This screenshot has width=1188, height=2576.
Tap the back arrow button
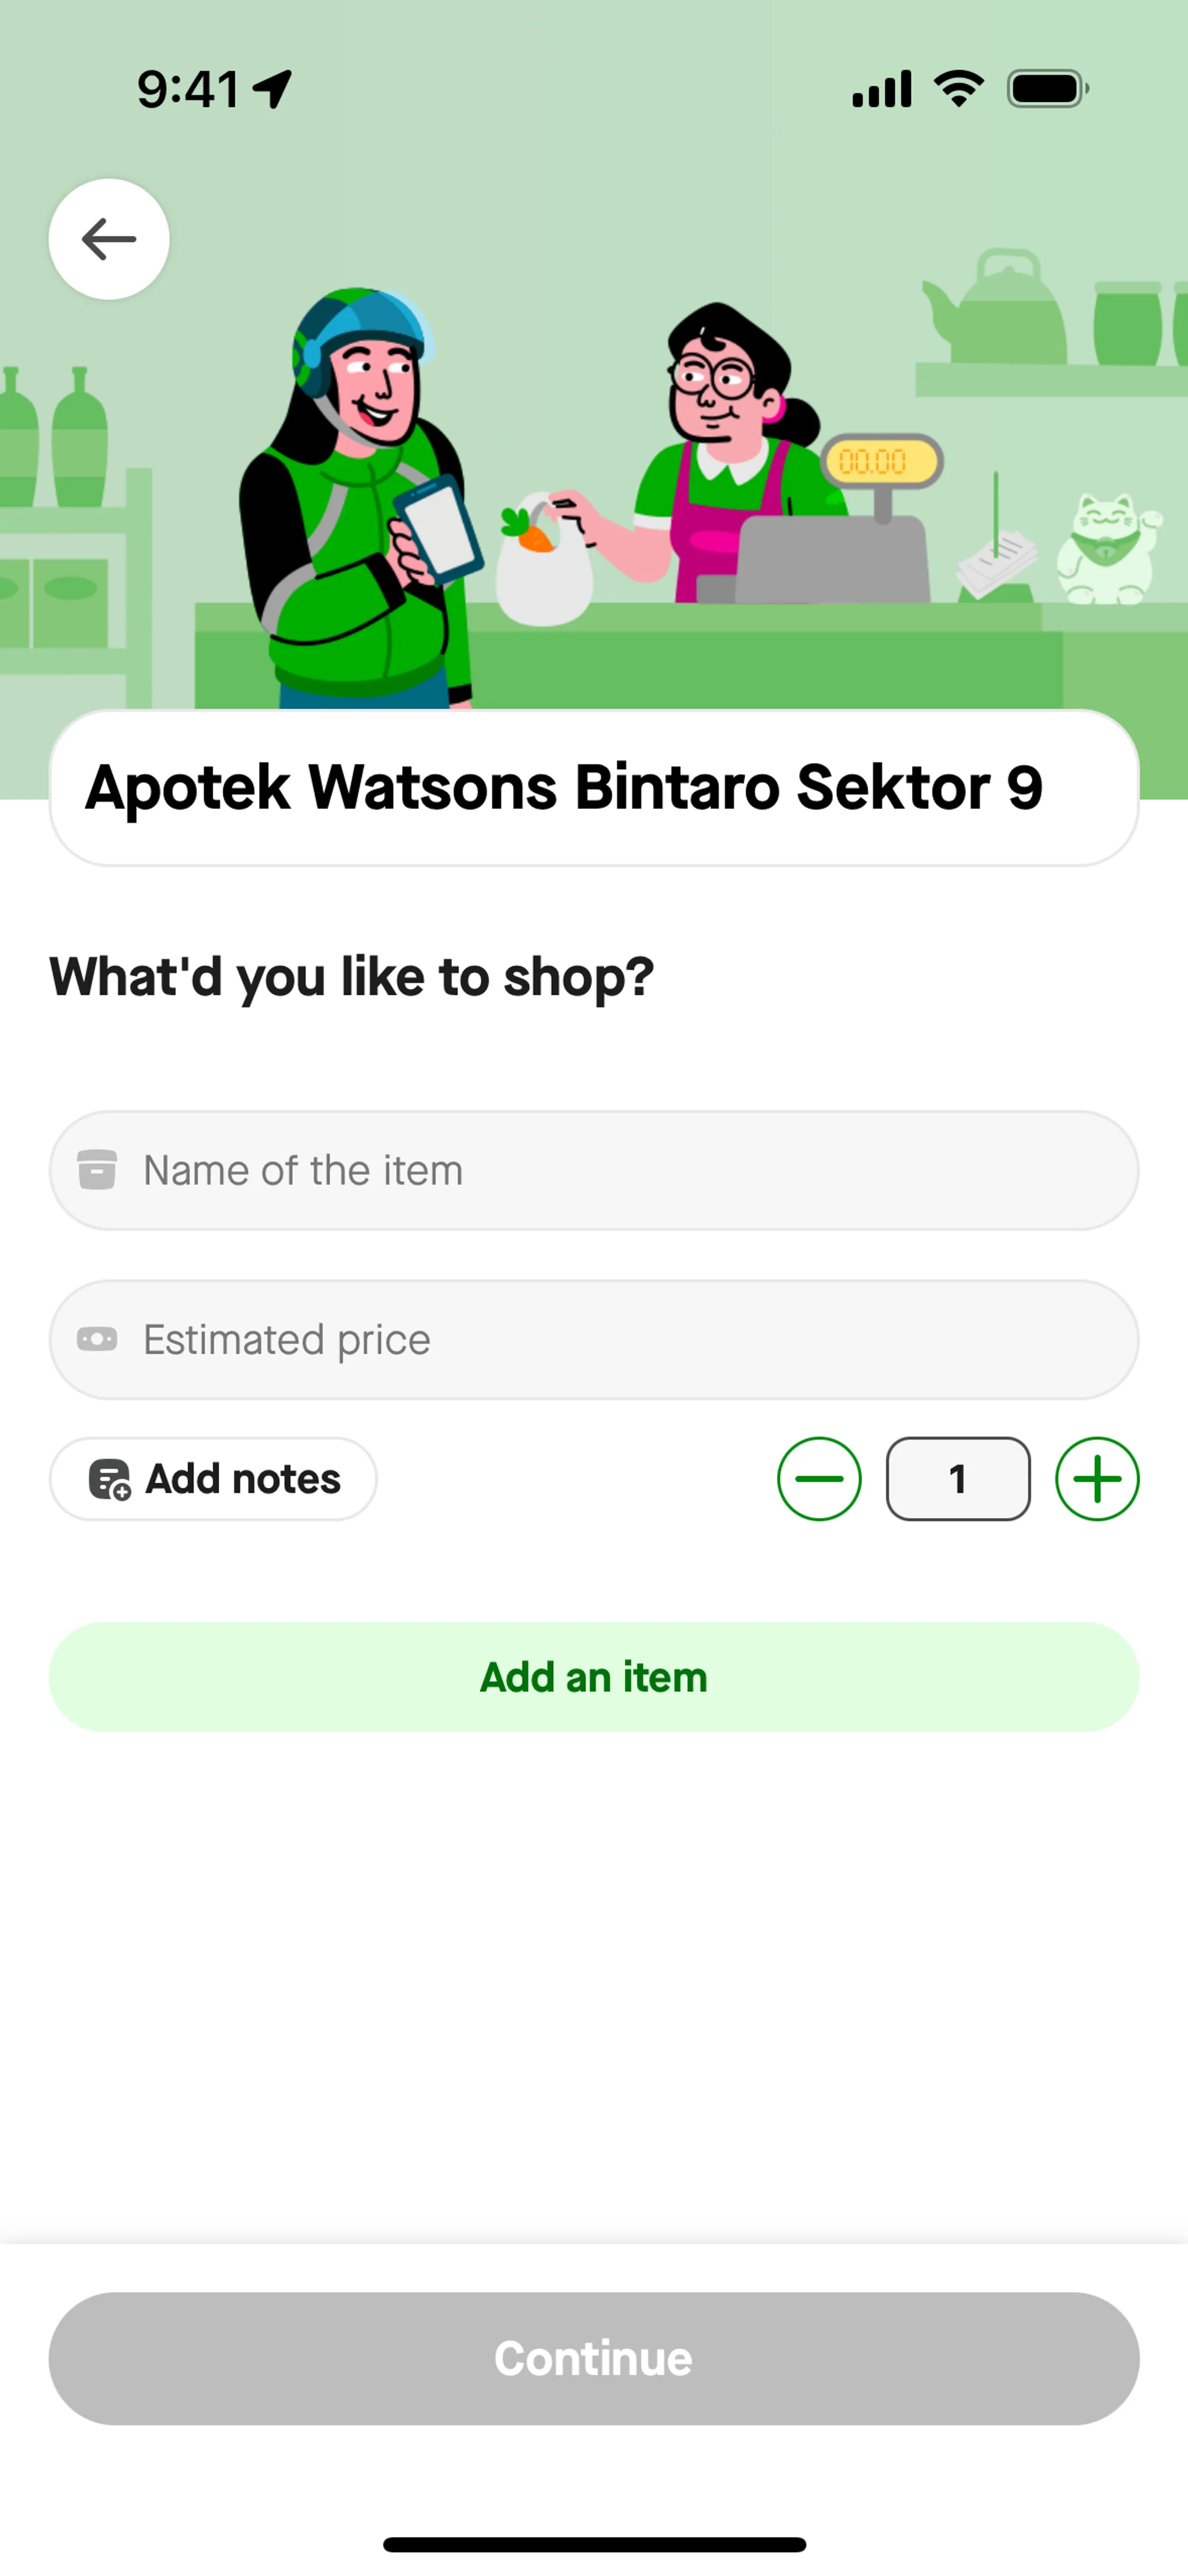(109, 239)
